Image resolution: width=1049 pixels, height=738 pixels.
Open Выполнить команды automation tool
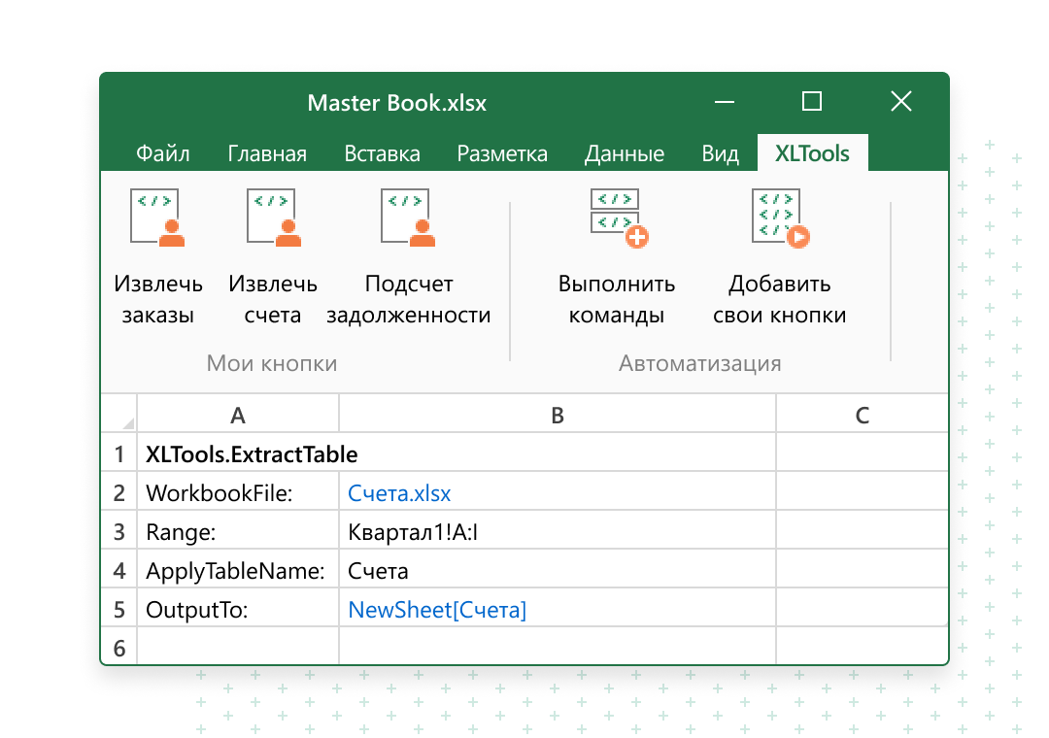click(618, 218)
